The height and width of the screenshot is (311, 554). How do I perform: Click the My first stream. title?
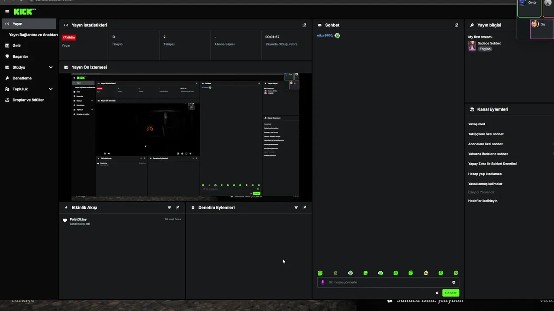[480, 37]
